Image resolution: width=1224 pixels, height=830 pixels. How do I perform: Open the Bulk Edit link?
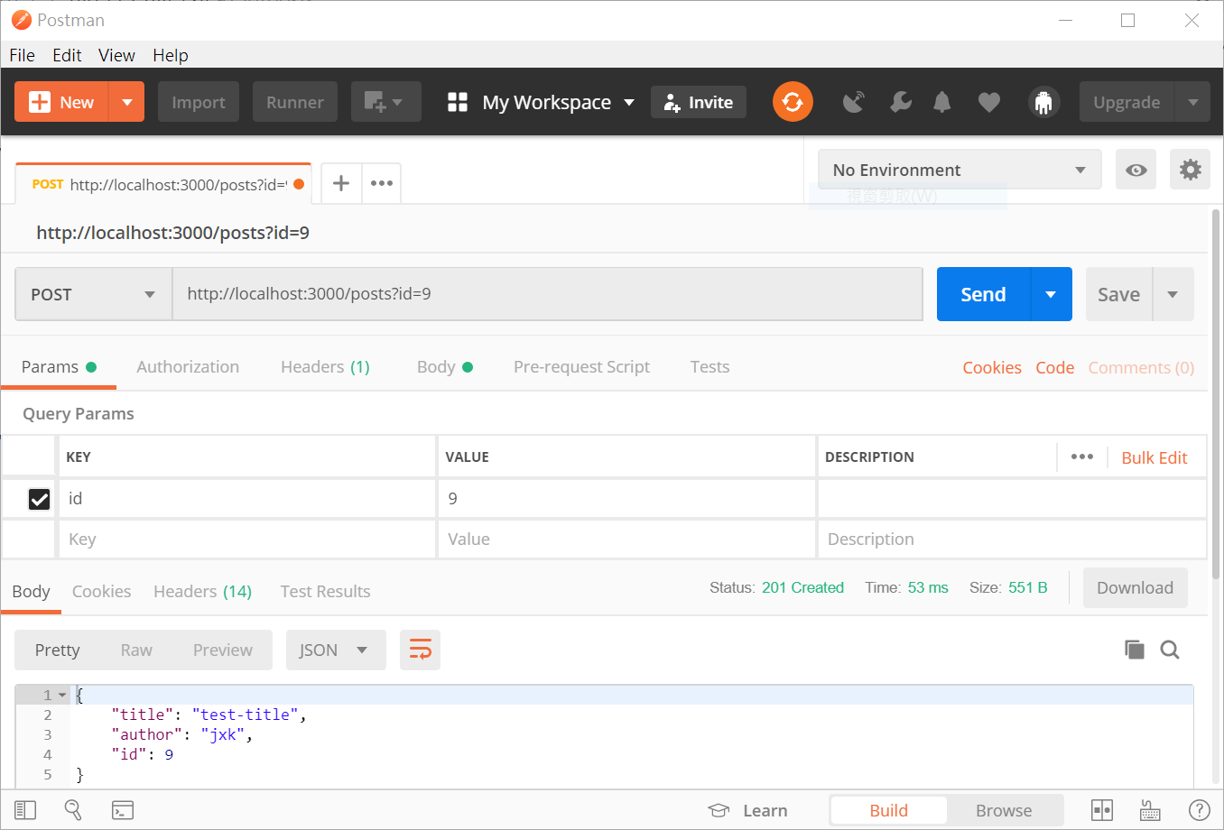tap(1154, 457)
